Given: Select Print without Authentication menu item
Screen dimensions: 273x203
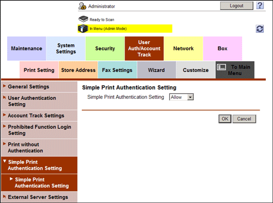Looking at the screenshot, I should click(39, 147).
